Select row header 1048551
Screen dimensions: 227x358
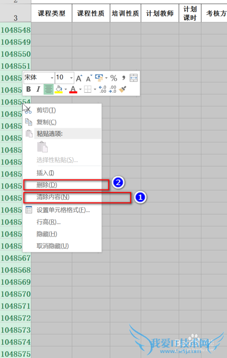click(x=15, y=66)
